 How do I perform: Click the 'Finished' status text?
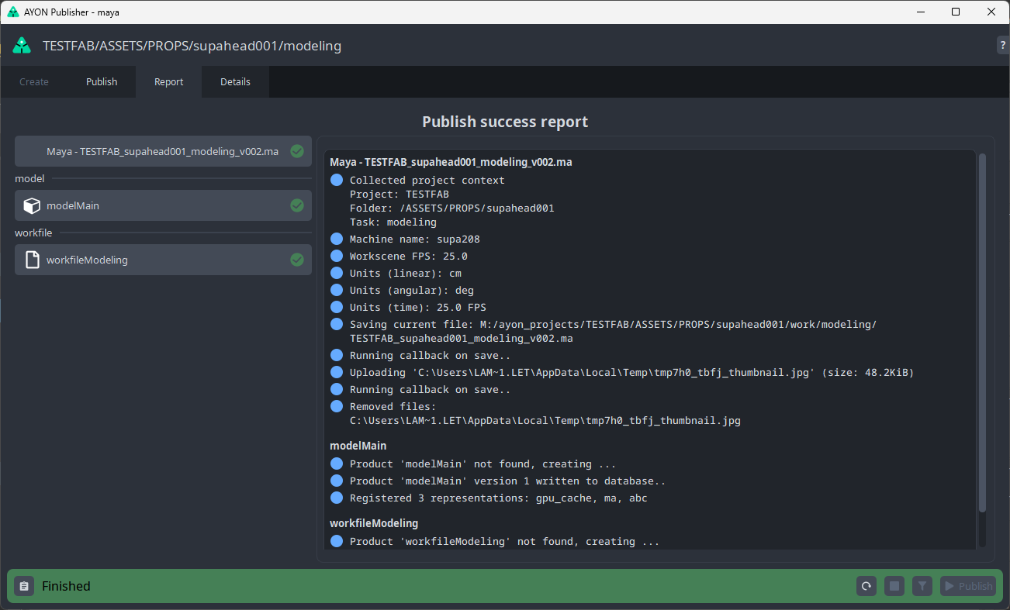coord(66,586)
